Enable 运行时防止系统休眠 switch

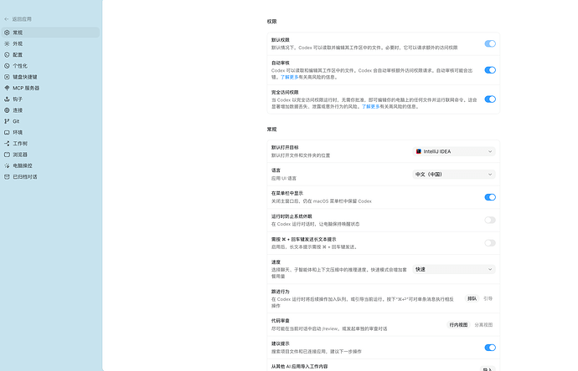coord(490,221)
